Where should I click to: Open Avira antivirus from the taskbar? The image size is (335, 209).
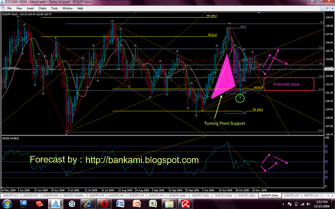click(185, 204)
